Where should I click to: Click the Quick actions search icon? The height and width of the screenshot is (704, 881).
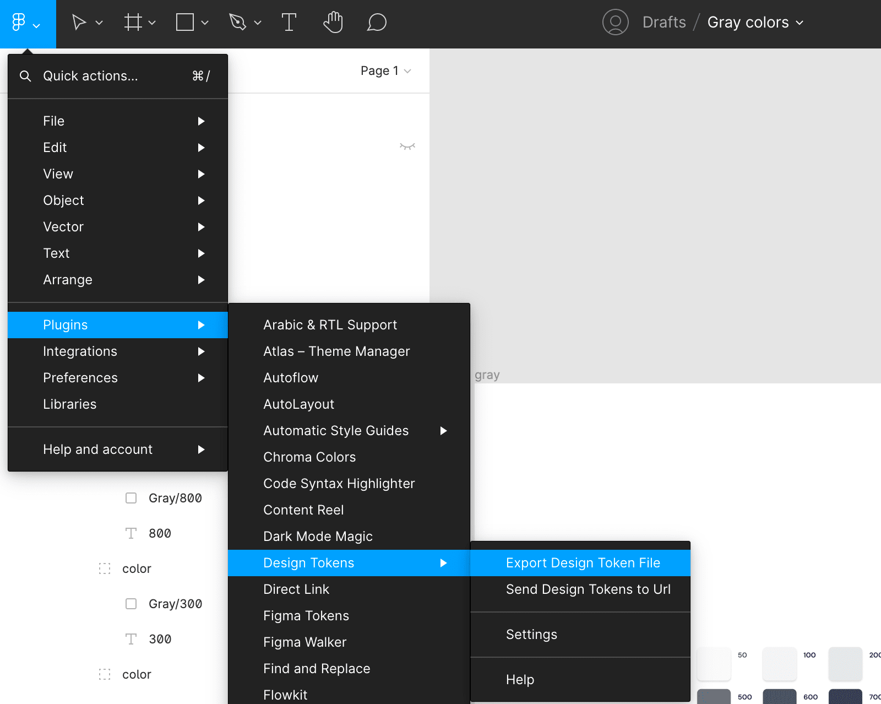(25, 76)
